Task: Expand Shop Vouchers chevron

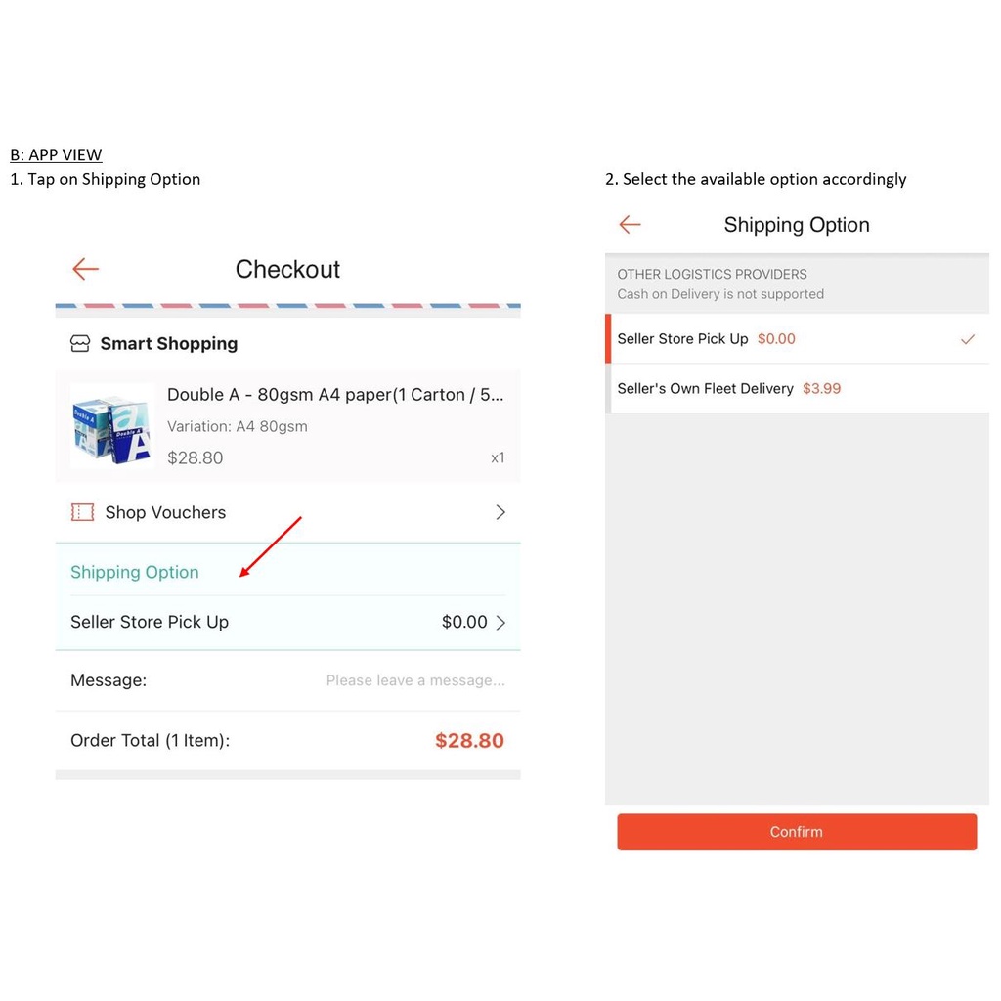Action: click(x=500, y=512)
